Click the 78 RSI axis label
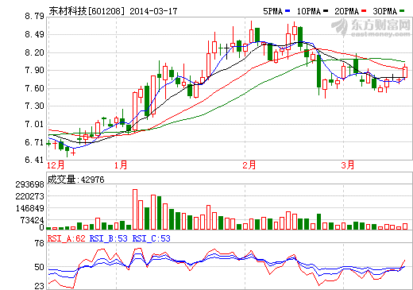The height and width of the screenshot is (290, 413). (x=40, y=243)
